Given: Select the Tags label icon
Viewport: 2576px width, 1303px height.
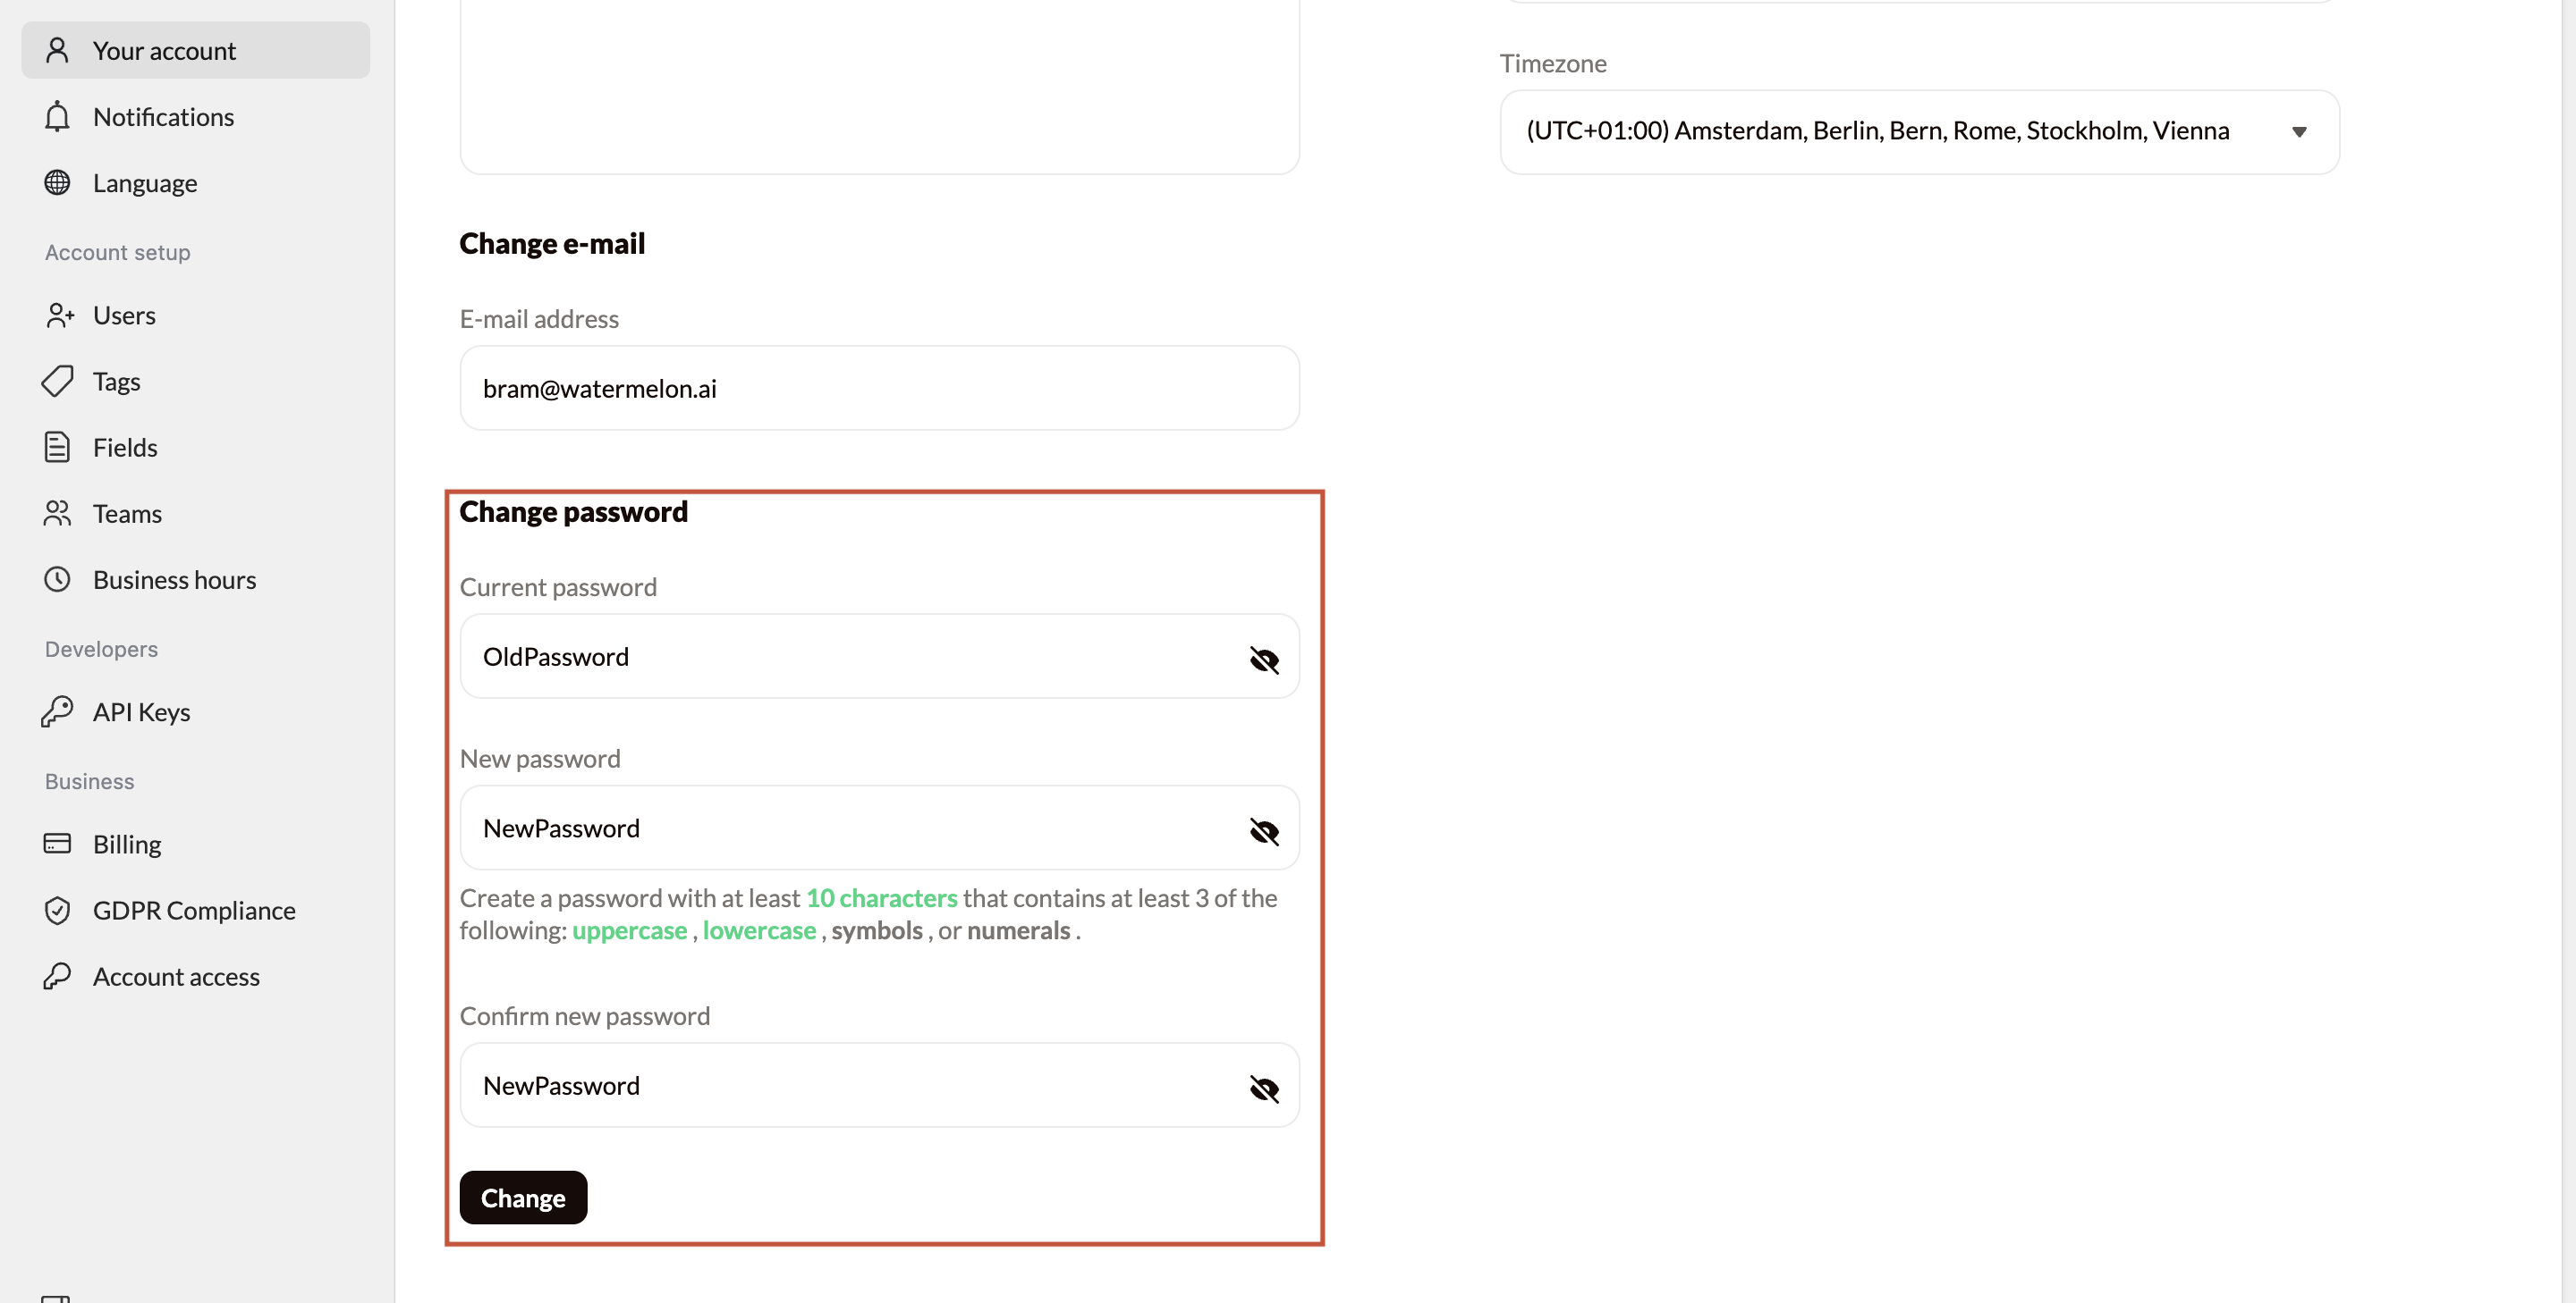Looking at the screenshot, I should [x=57, y=381].
